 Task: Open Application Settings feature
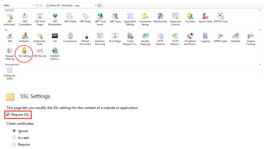point(130,19)
